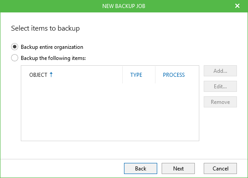Close the New Backup Job dialog
Viewport: 248px width, 178px height.
tap(237, 6)
